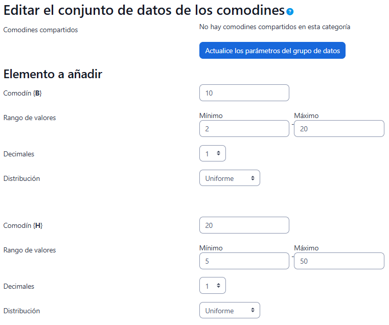The height and width of the screenshot is (325, 389).
Task: Click the Mínimo field for comodín H
Action: point(244,261)
